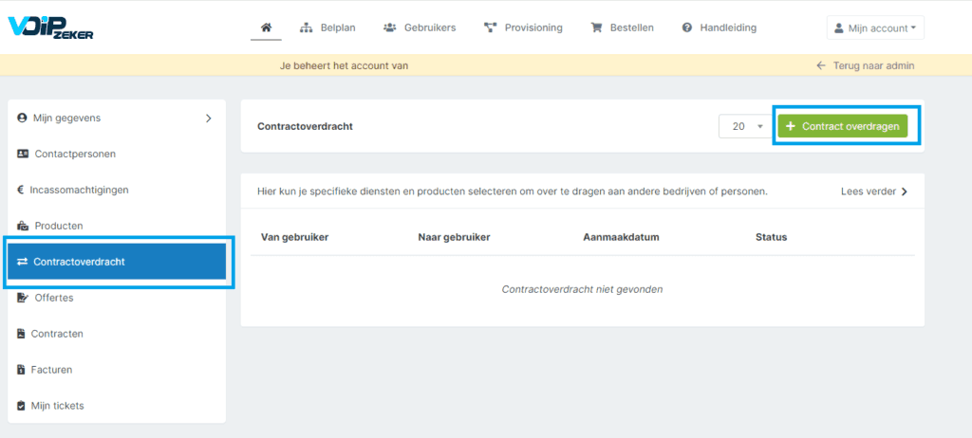Image resolution: width=972 pixels, height=438 pixels.
Task: Click the Provisioning network icon
Action: pyautogui.click(x=491, y=27)
